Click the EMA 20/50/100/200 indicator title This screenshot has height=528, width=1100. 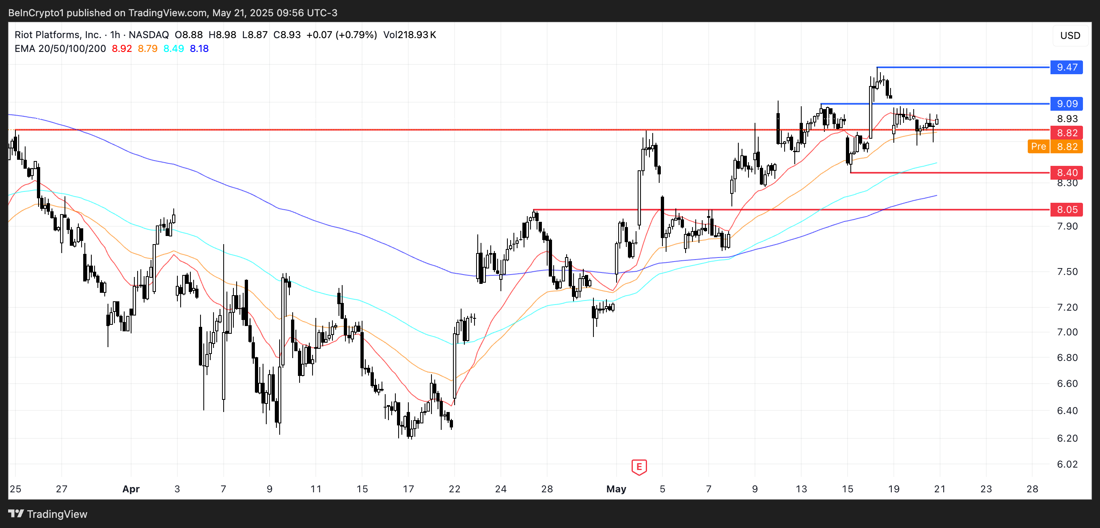[60, 49]
